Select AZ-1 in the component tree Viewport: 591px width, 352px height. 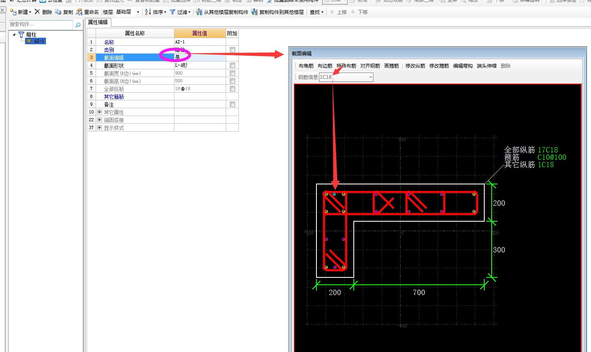point(39,41)
